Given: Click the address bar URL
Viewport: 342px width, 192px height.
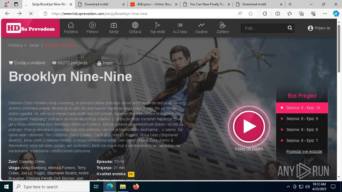Looking at the screenshot, I should 99,14.
